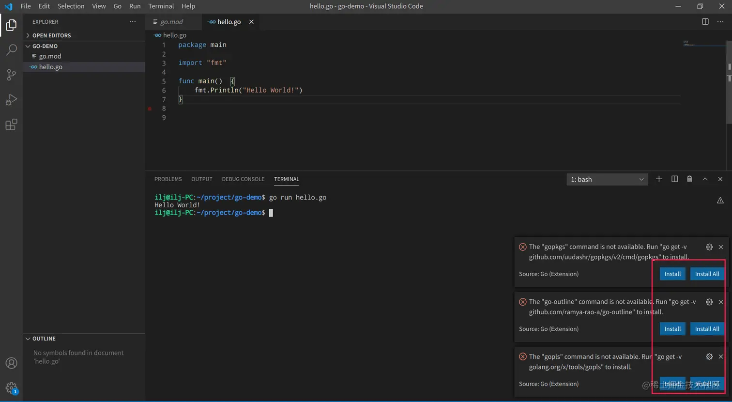This screenshot has width=732, height=402.
Task: Select hello.go in the explorer tree
Action: click(x=84, y=67)
